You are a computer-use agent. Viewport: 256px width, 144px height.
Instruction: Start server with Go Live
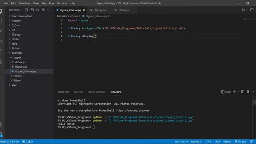pos(240,142)
